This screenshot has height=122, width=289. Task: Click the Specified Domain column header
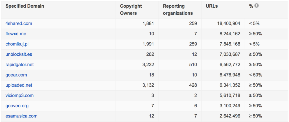(25, 6)
